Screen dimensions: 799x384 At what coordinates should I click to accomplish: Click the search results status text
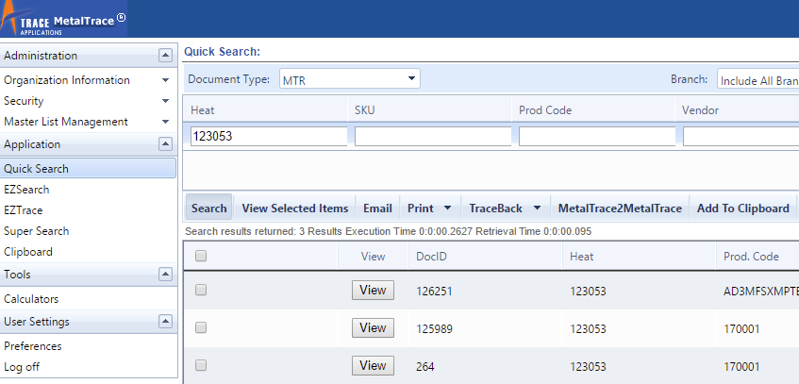388,231
